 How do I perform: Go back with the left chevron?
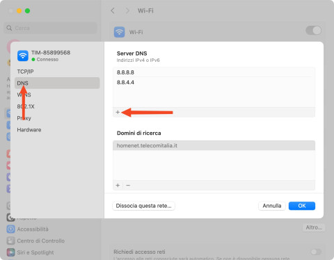[113, 10]
